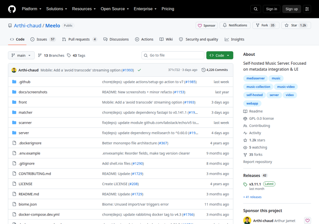This screenshot has width=319, height=224.
Task: Open the Actions tab
Action: click(144, 39)
